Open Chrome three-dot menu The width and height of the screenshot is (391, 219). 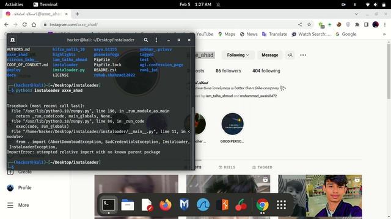[x=385, y=24]
